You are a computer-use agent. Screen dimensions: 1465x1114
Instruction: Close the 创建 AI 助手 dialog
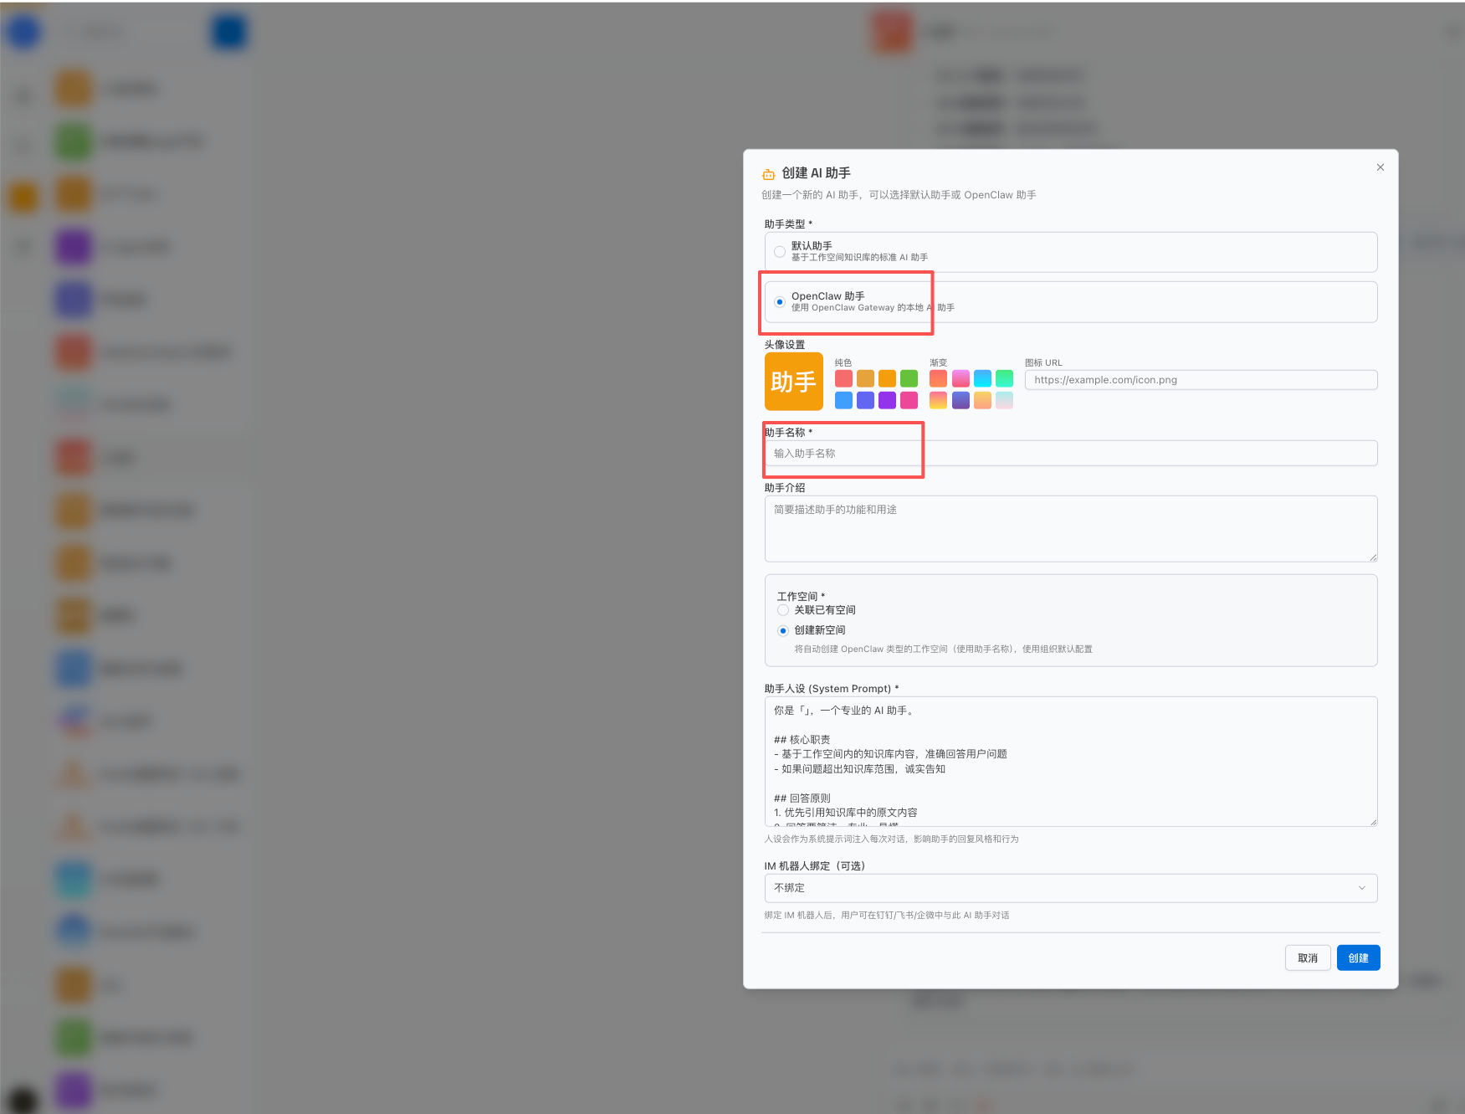(1380, 167)
